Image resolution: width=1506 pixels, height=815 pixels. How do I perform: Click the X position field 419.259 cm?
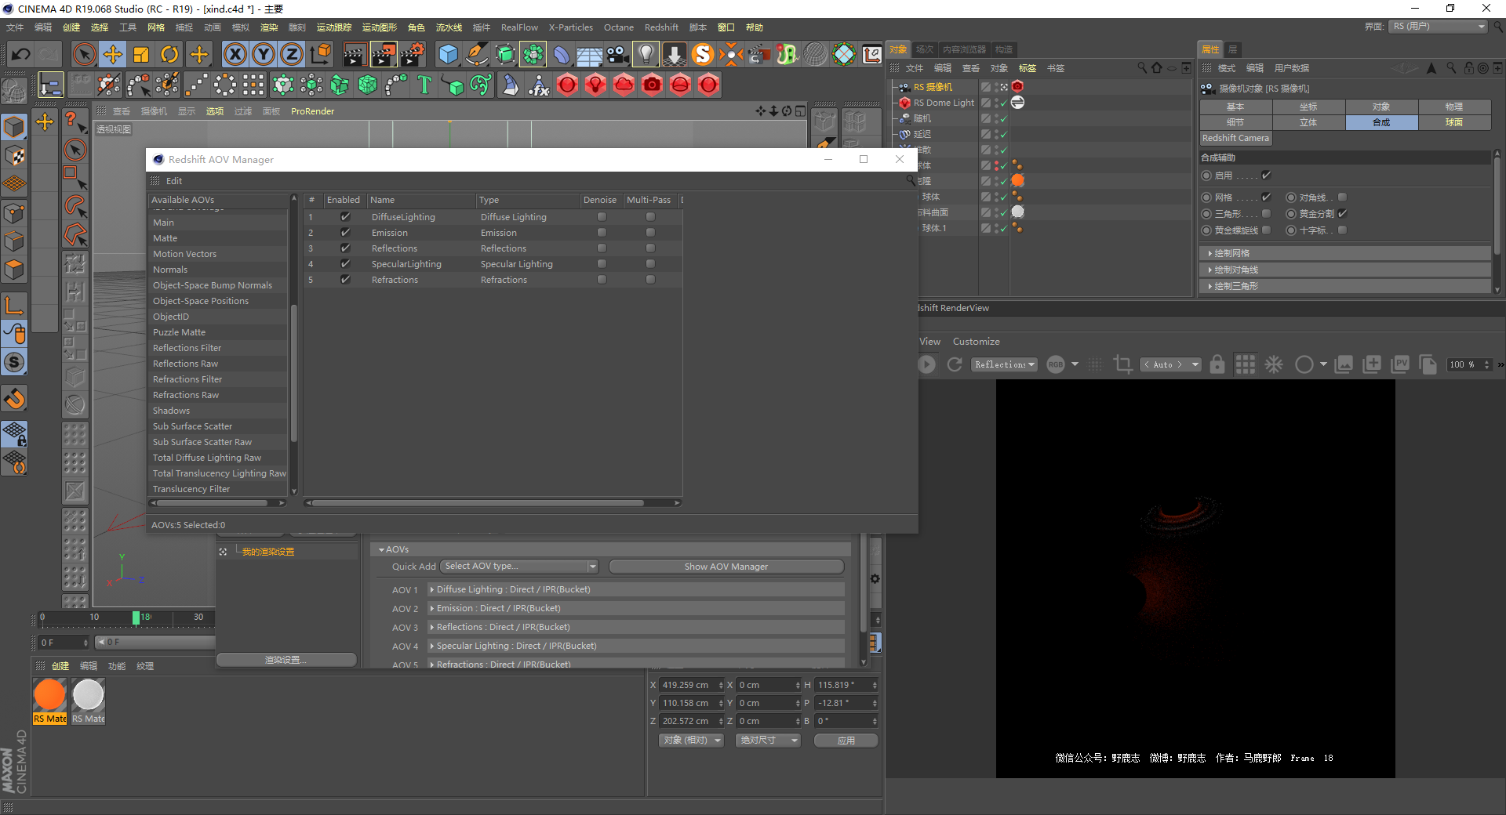691,685
